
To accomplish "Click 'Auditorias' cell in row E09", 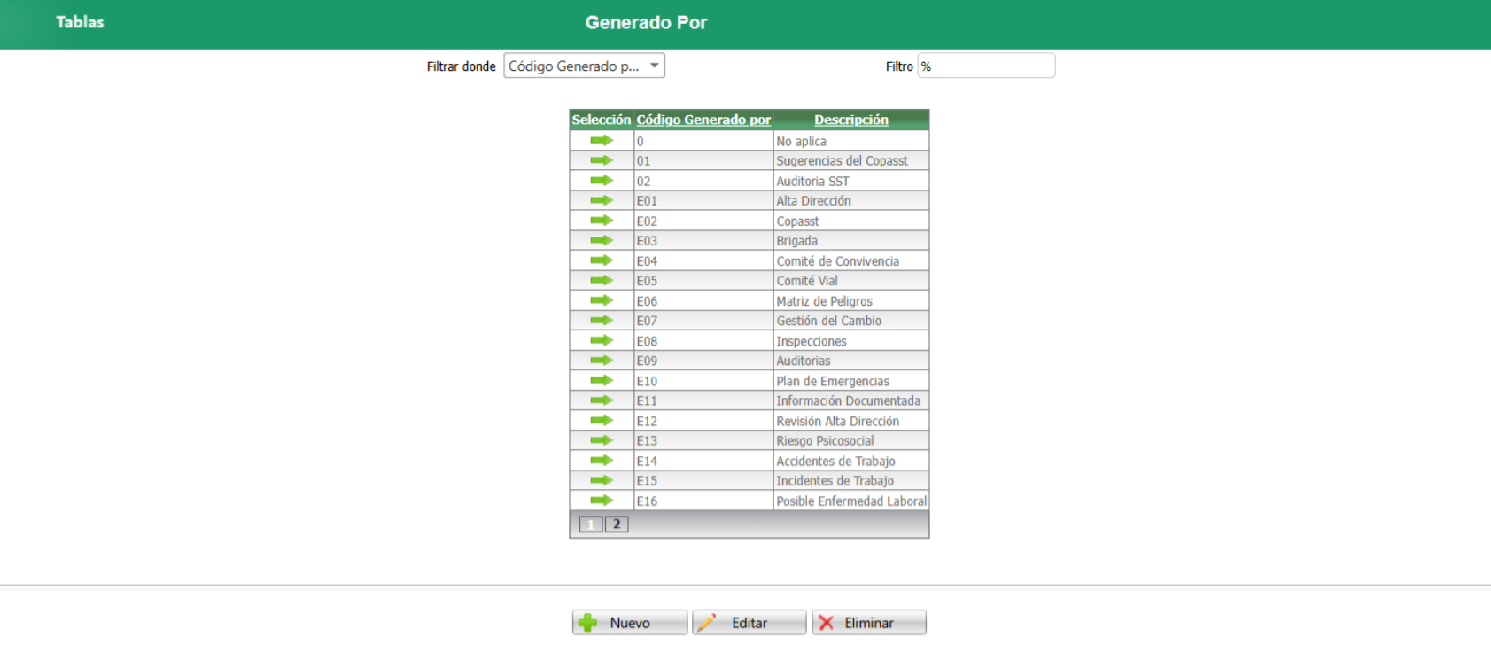I will [851, 361].
